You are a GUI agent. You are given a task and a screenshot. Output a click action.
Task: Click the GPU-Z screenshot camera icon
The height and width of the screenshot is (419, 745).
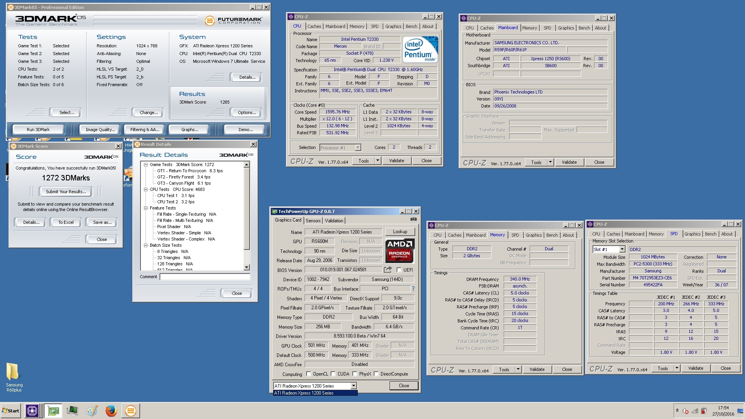[414, 219]
